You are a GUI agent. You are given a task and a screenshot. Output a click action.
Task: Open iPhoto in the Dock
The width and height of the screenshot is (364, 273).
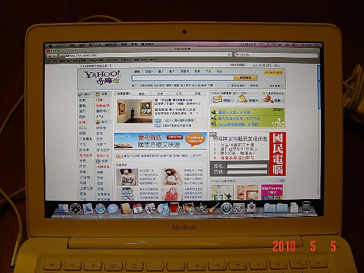click(188, 208)
